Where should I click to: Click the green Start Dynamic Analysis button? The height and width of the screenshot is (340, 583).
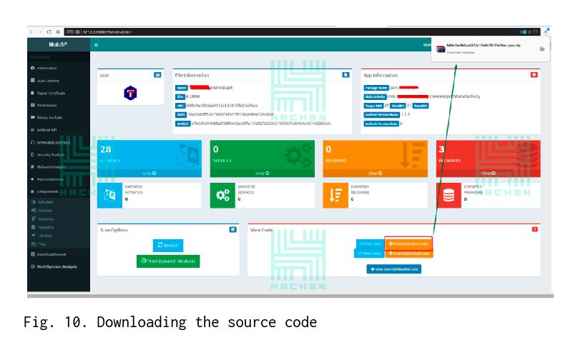[x=168, y=261]
